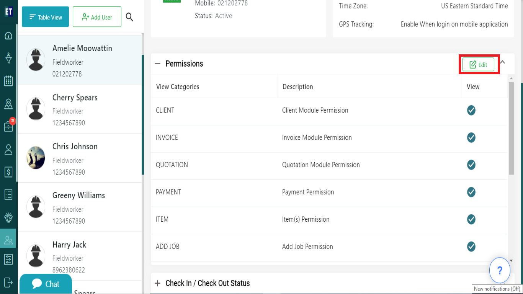Select user Chris Johnson
The image size is (523, 294).
(x=80, y=158)
